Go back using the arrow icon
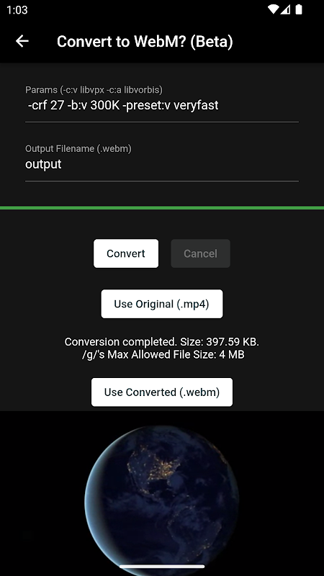Image resolution: width=324 pixels, height=576 pixels. click(22, 41)
